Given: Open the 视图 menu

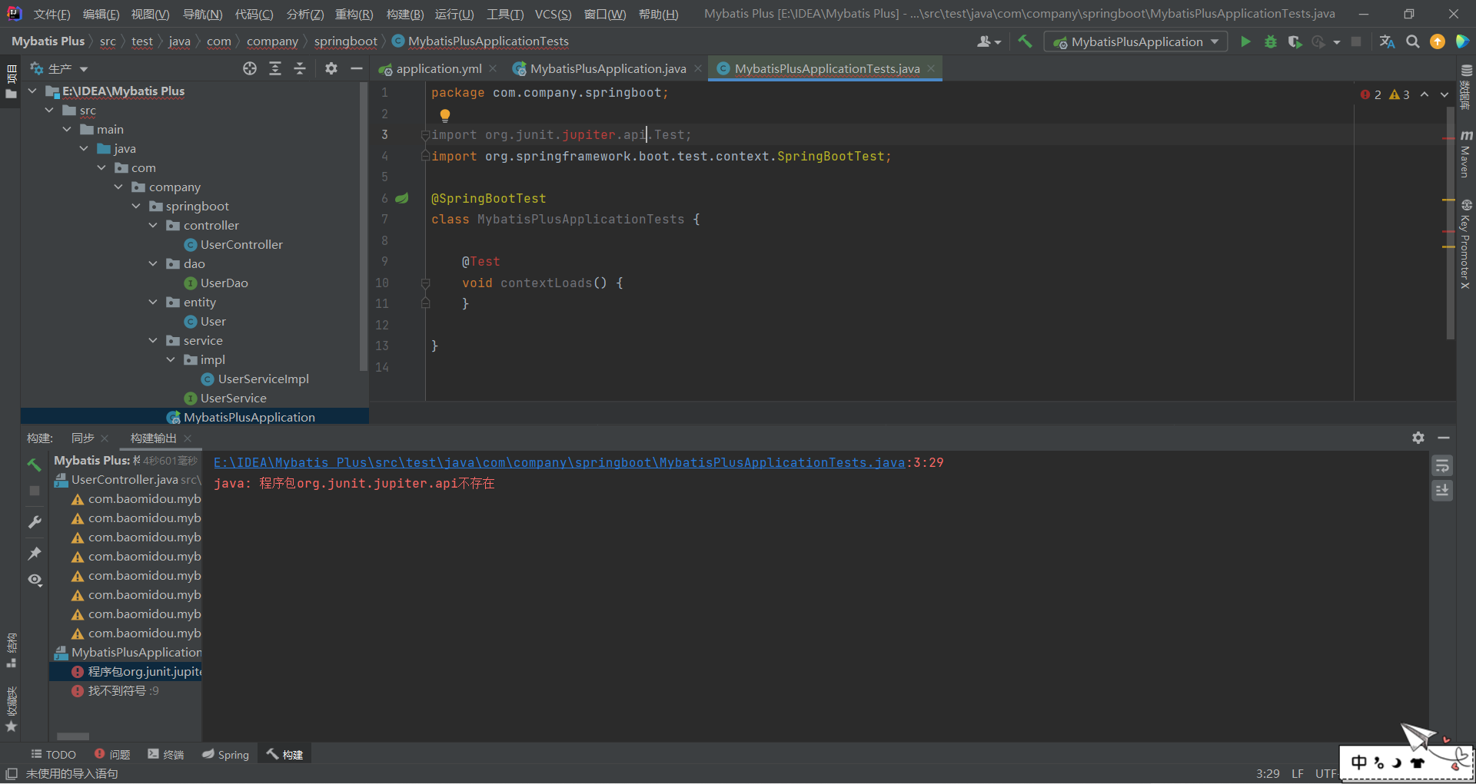Looking at the screenshot, I should (150, 13).
